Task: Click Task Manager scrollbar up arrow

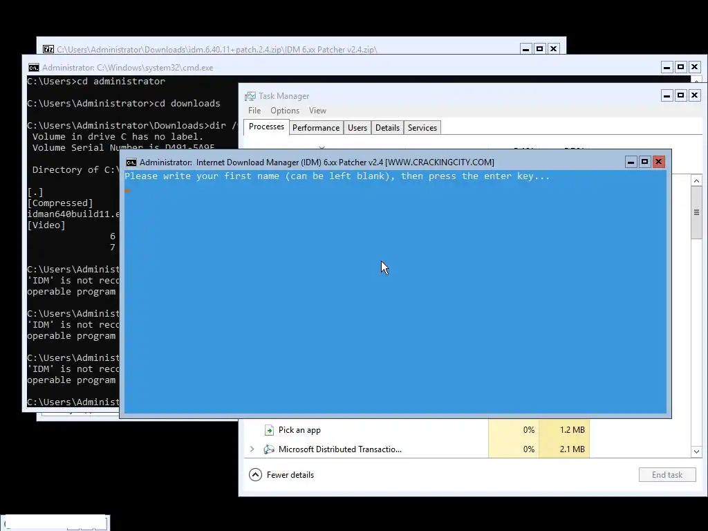Action: 696,180
